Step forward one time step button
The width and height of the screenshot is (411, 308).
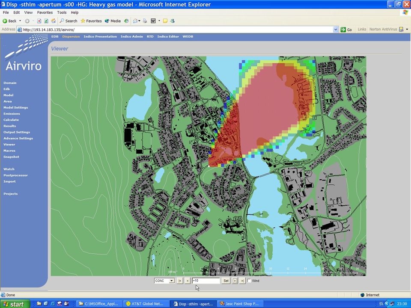(x=235, y=281)
